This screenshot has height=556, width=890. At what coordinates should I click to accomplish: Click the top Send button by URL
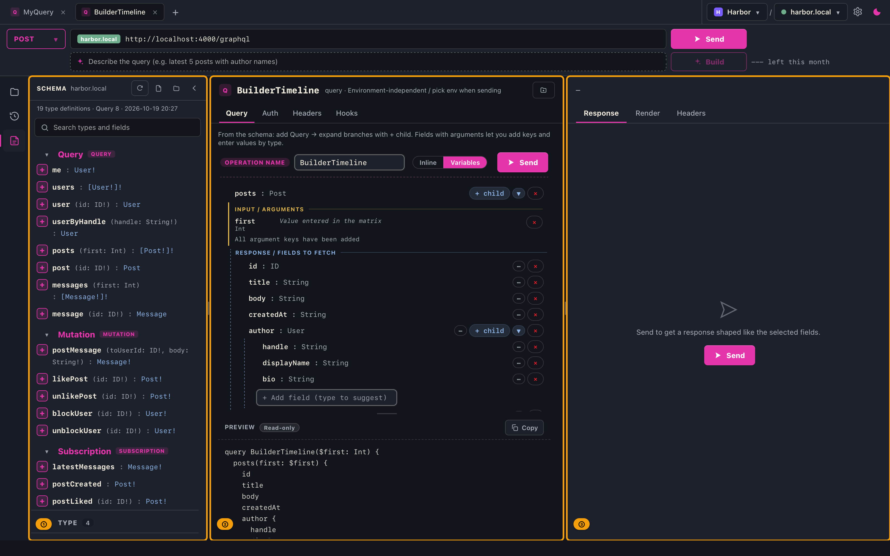coord(708,39)
